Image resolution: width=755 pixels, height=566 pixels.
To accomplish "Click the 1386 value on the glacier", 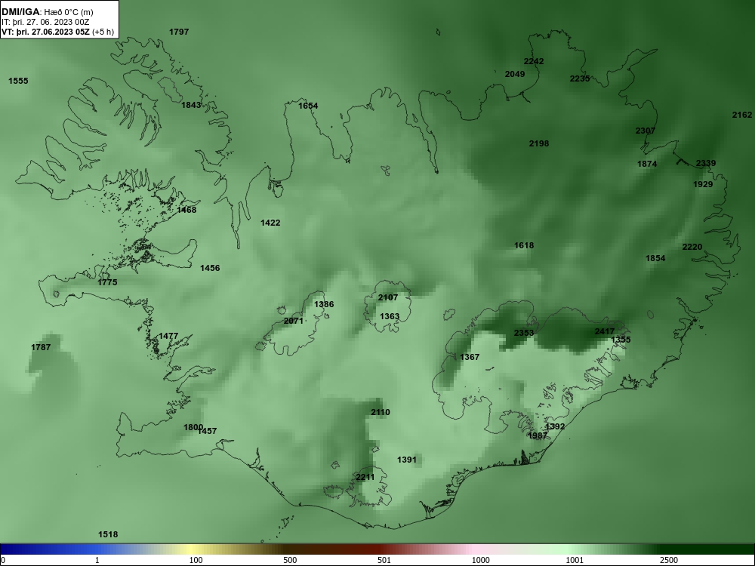I will 324,304.
